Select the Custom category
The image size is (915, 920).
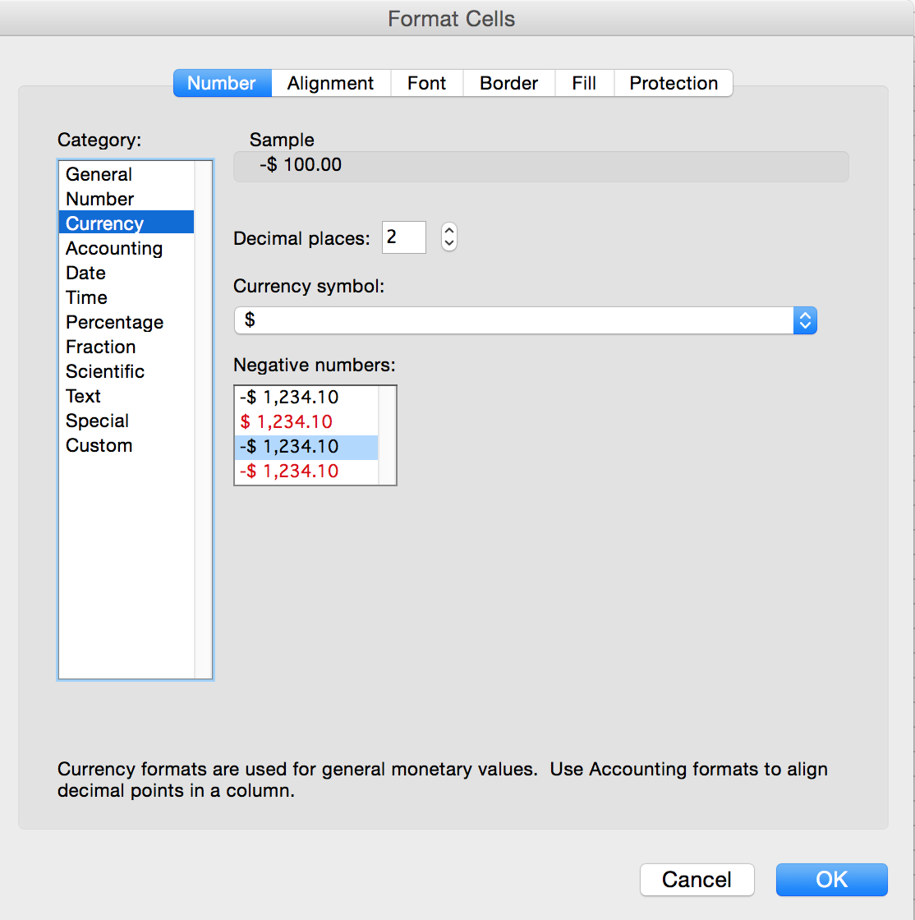126,445
